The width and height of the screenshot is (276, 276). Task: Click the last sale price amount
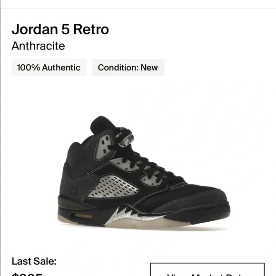click(x=27, y=274)
